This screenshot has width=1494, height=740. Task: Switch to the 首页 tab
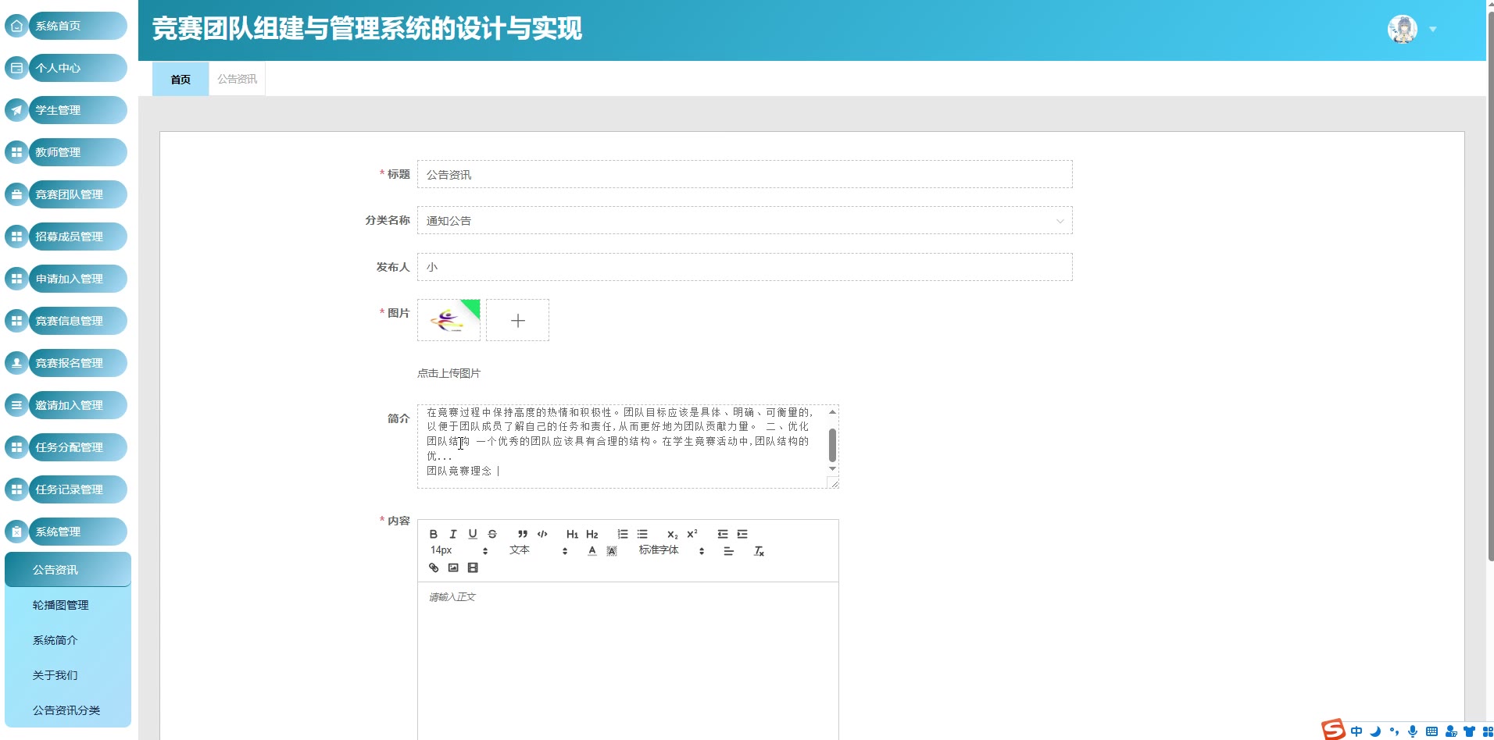(180, 80)
